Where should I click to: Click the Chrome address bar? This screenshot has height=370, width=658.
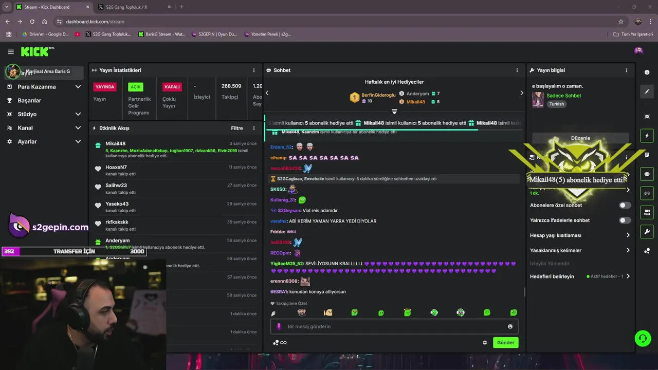(339, 22)
